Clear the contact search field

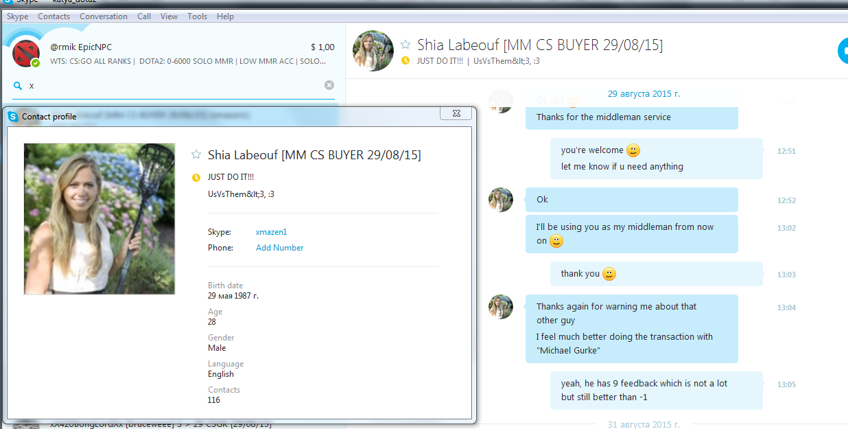pos(329,85)
